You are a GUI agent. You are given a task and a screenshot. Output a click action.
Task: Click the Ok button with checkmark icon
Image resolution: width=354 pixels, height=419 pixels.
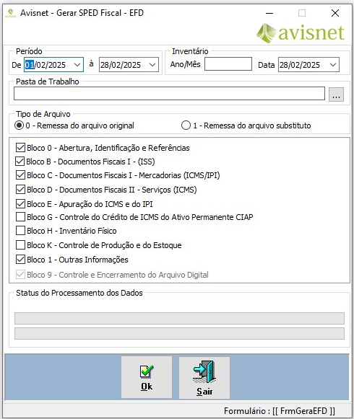pyautogui.click(x=147, y=377)
